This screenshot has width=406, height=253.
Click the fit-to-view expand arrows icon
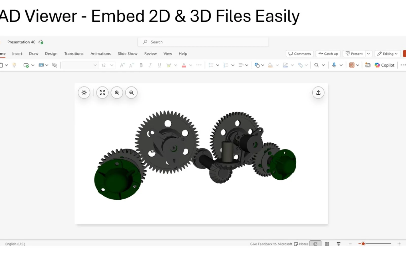tap(102, 93)
